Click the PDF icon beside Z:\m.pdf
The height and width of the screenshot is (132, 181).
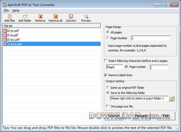pos(5,31)
